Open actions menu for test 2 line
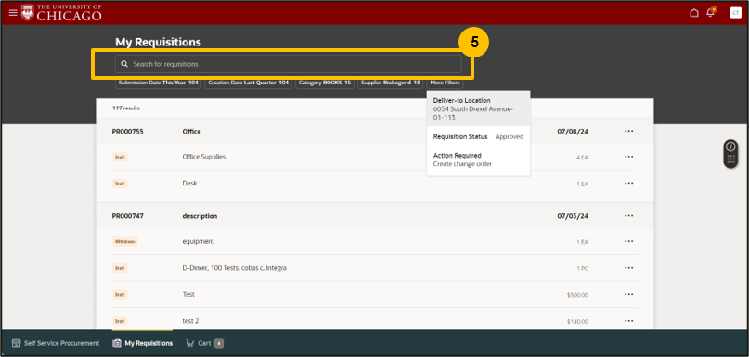 [628, 321]
